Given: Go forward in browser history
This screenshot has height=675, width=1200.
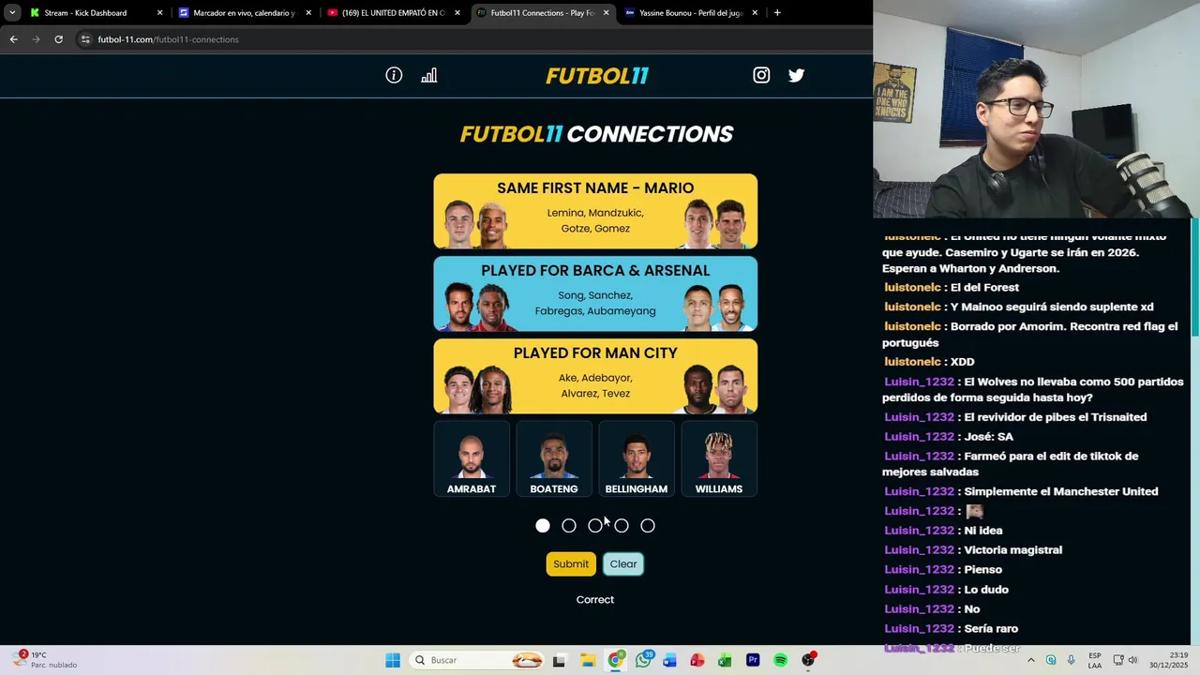Looking at the screenshot, I should pyautogui.click(x=36, y=39).
